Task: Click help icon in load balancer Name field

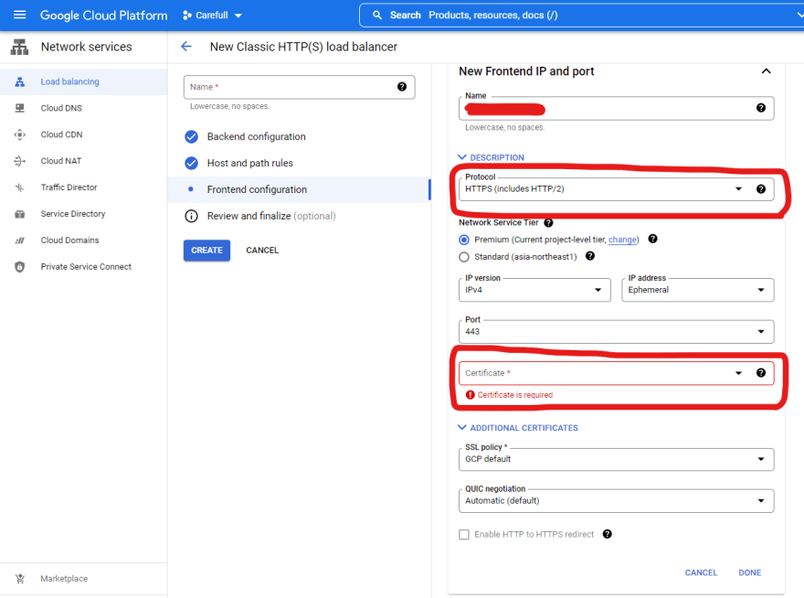Action: coord(402,87)
